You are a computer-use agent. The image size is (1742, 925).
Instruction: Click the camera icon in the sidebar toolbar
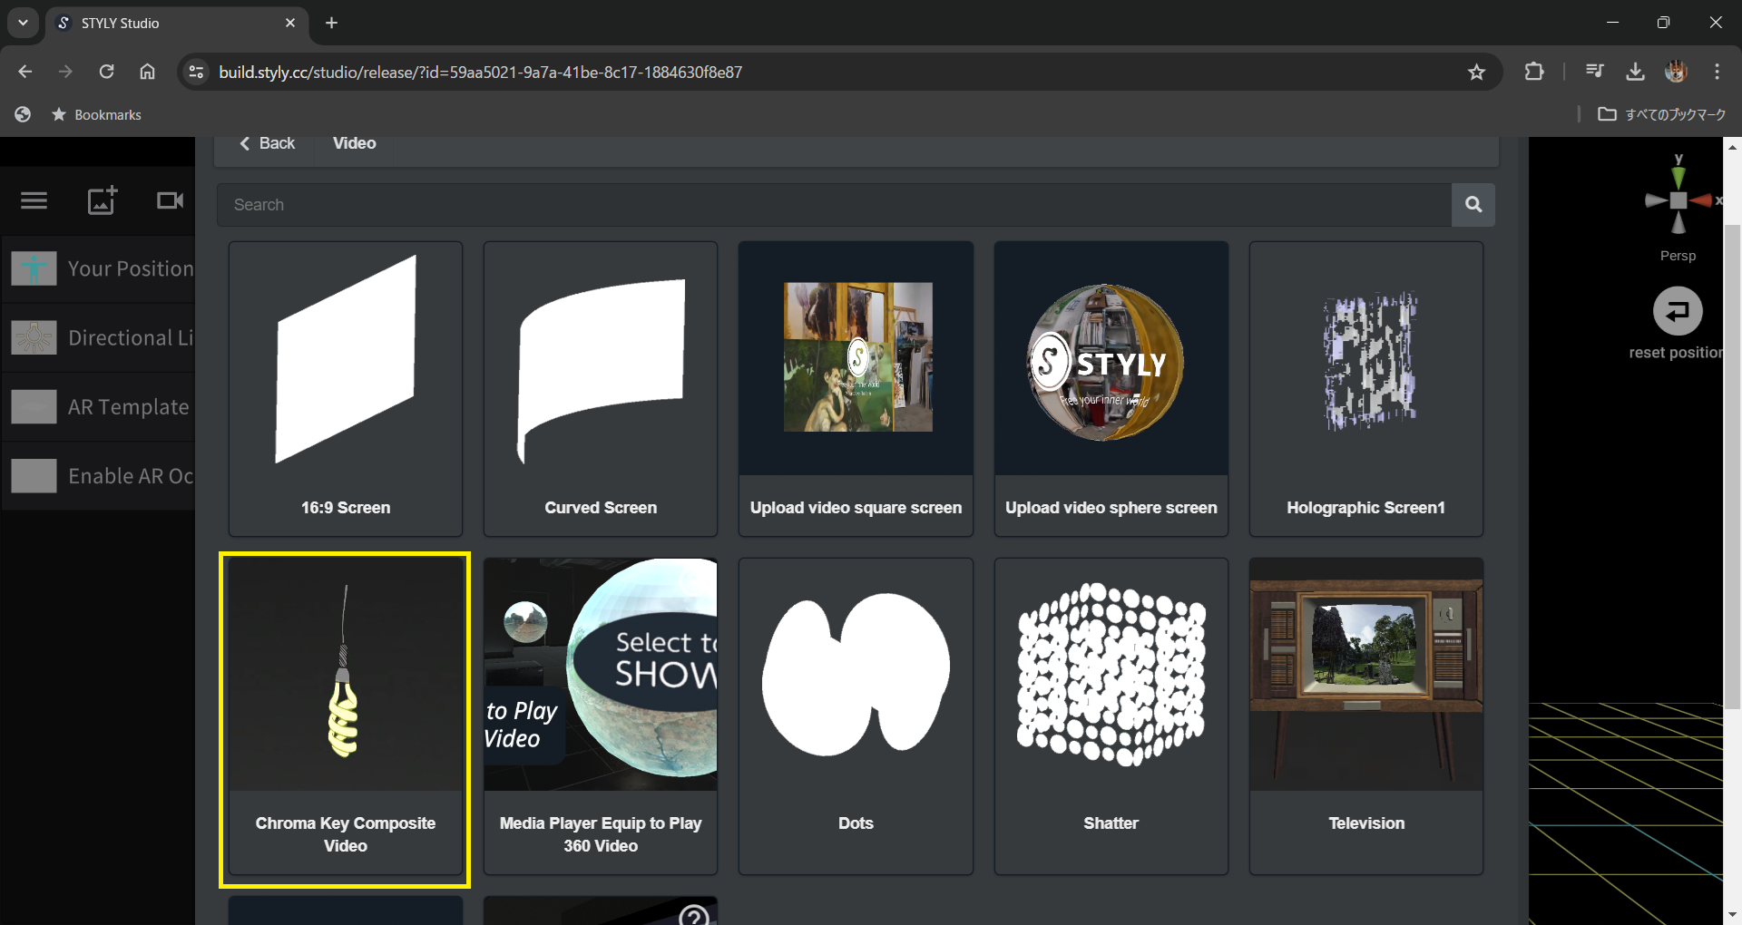click(170, 200)
